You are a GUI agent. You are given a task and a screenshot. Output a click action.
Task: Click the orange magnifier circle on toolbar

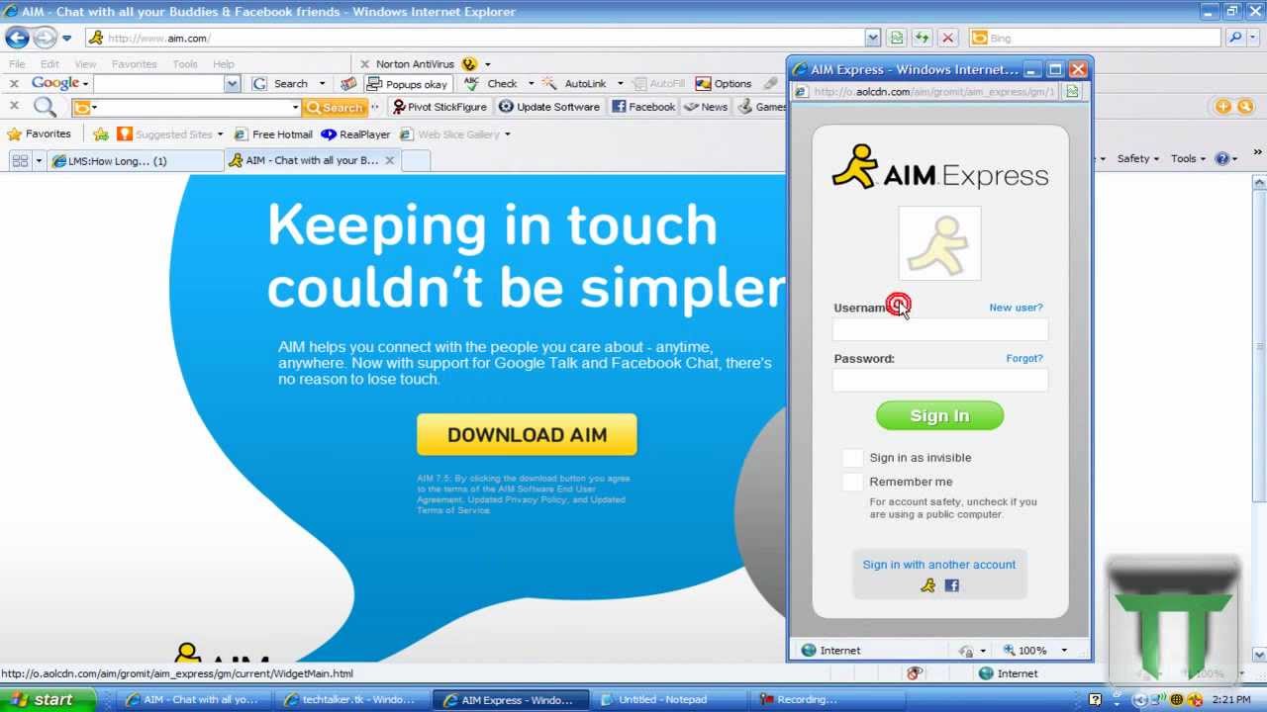tap(1245, 107)
